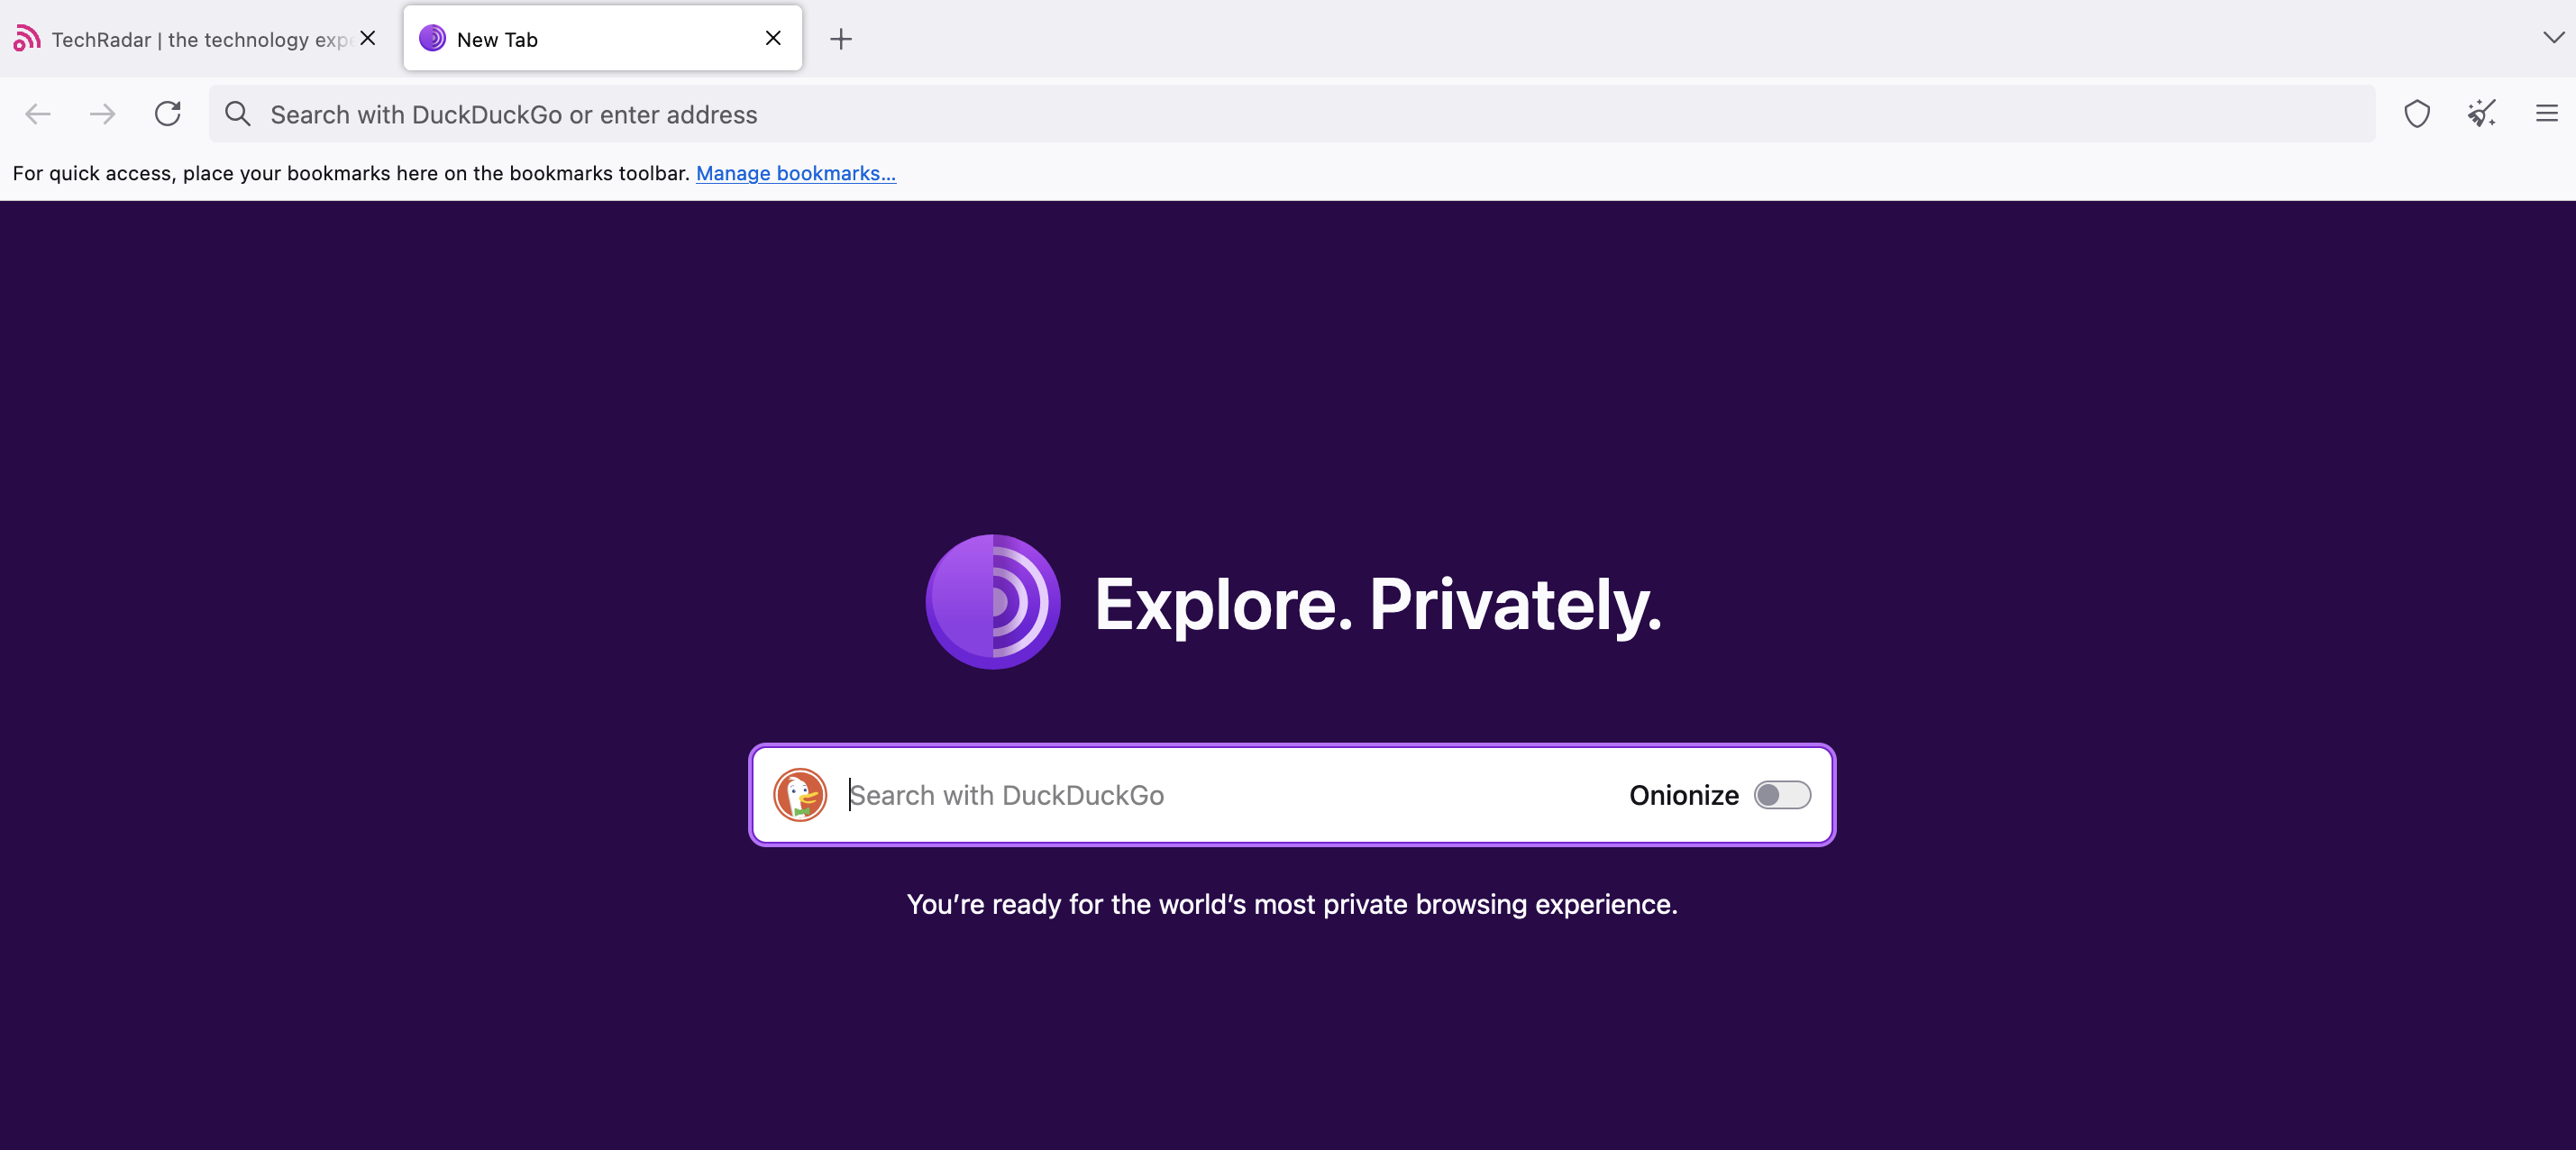The width and height of the screenshot is (2576, 1150).
Task: Open the Manage bookmarks link
Action: click(x=796, y=173)
